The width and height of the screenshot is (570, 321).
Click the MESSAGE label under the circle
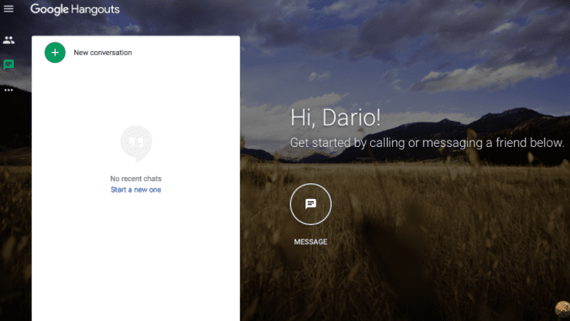click(x=310, y=242)
